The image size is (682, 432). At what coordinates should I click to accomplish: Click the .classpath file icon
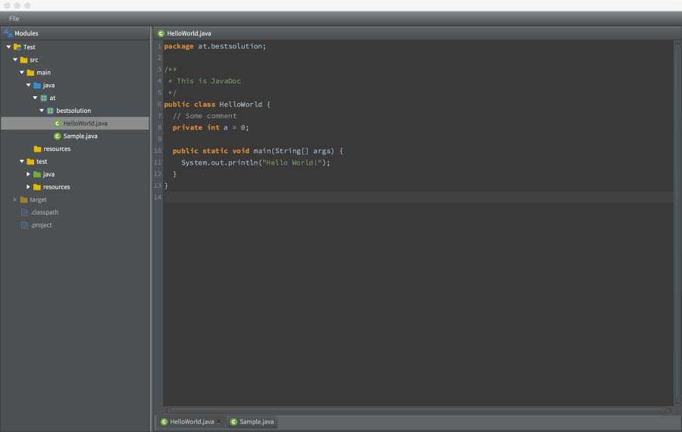(x=24, y=212)
